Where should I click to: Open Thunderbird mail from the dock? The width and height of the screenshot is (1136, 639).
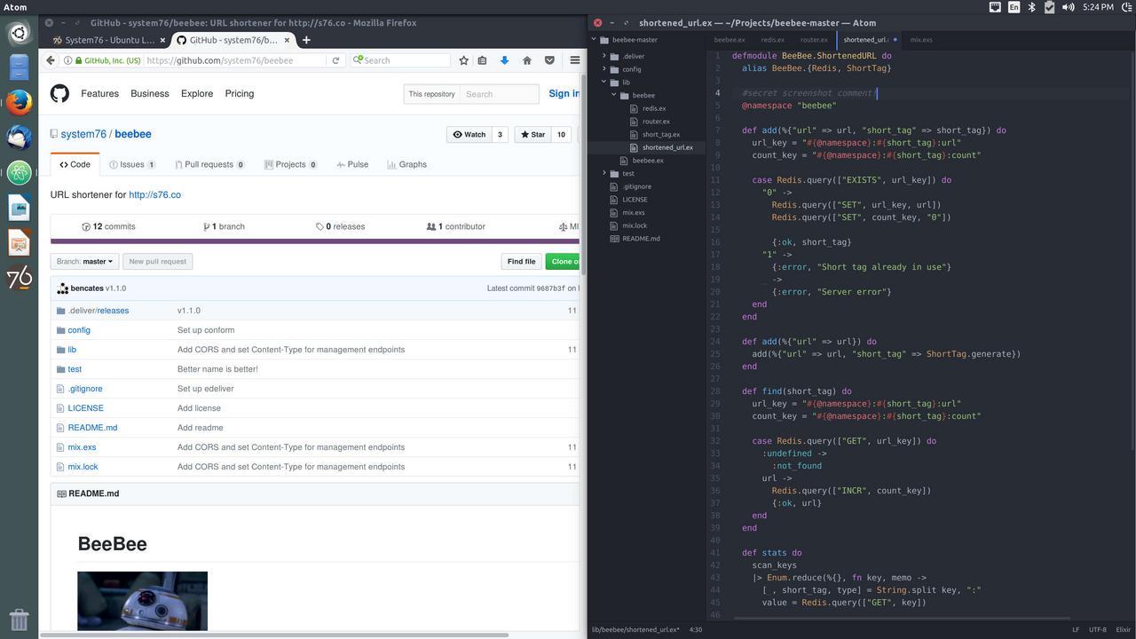point(20,138)
